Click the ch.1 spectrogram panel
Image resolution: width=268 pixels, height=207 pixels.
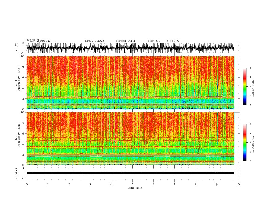point(131,83)
